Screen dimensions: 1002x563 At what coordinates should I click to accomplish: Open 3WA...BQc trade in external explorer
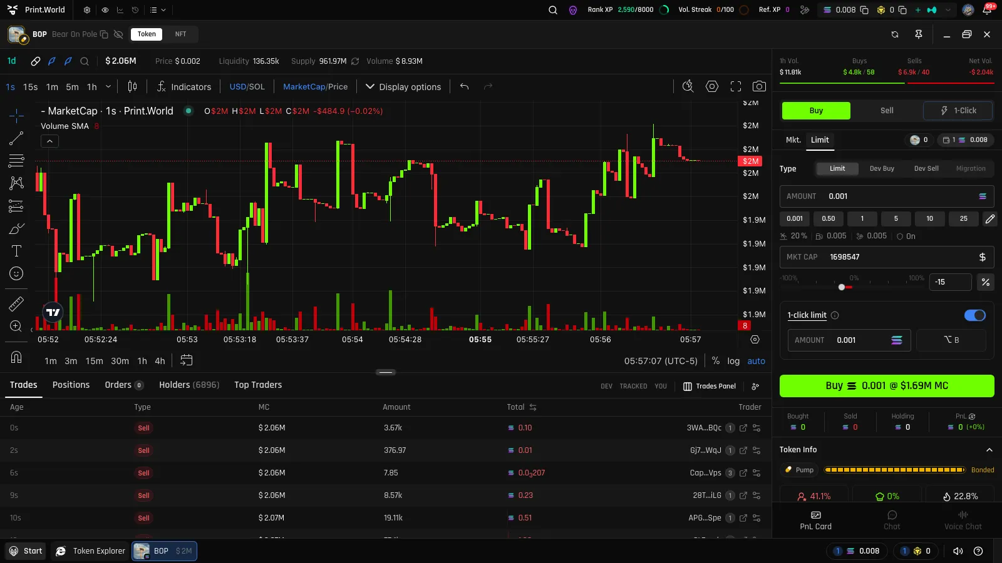pos(743,428)
